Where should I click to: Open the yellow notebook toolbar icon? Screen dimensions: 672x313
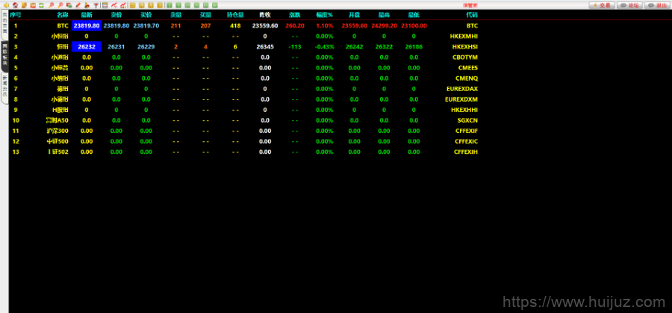[24, 5]
